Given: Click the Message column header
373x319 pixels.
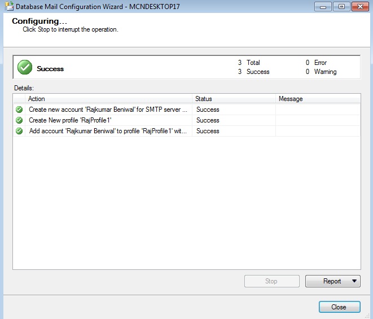Looking at the screenshot, I should pyautogui.click(x=318, y=99).
